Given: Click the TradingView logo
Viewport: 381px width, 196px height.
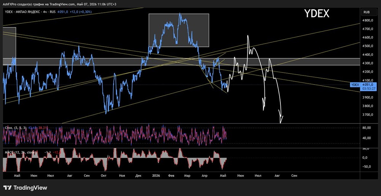Looking at the screenshot, I should pos(25,188).
